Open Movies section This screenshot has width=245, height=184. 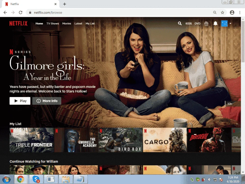(x=67, y=24)
